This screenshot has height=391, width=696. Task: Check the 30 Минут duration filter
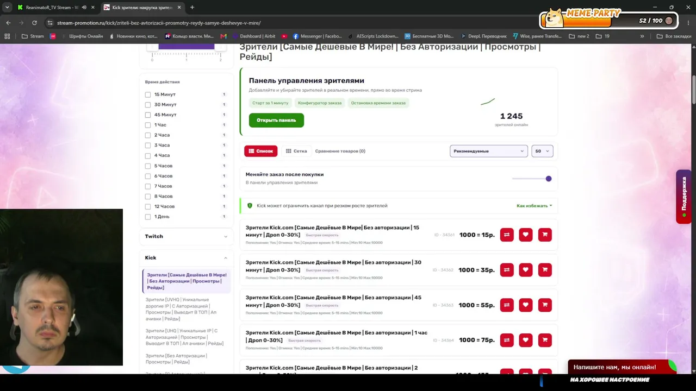pyautogui.click(x=148, y=105)
